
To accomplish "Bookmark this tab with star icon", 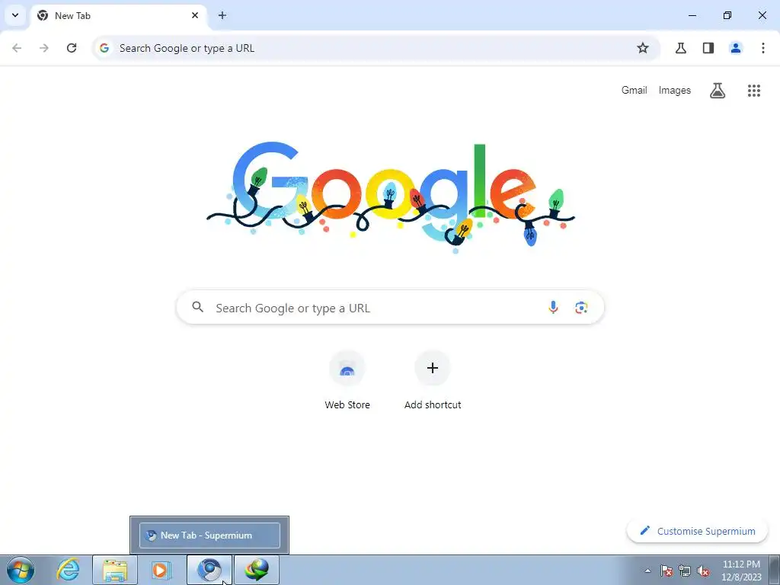I will pos(643,48).
